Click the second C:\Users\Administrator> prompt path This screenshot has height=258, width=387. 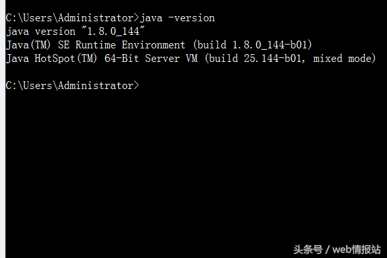click(71, 86)
